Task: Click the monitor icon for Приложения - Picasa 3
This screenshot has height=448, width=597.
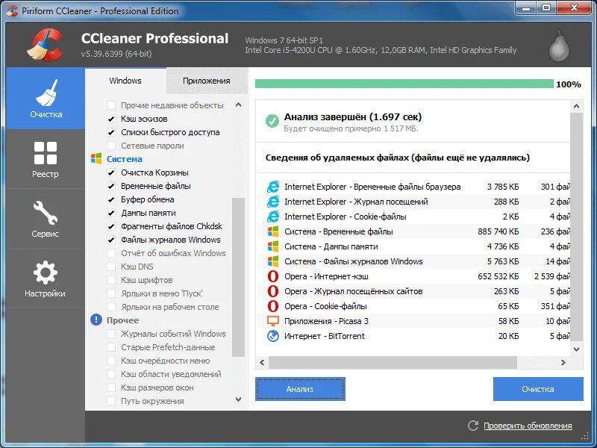Action: click(273, 321)
